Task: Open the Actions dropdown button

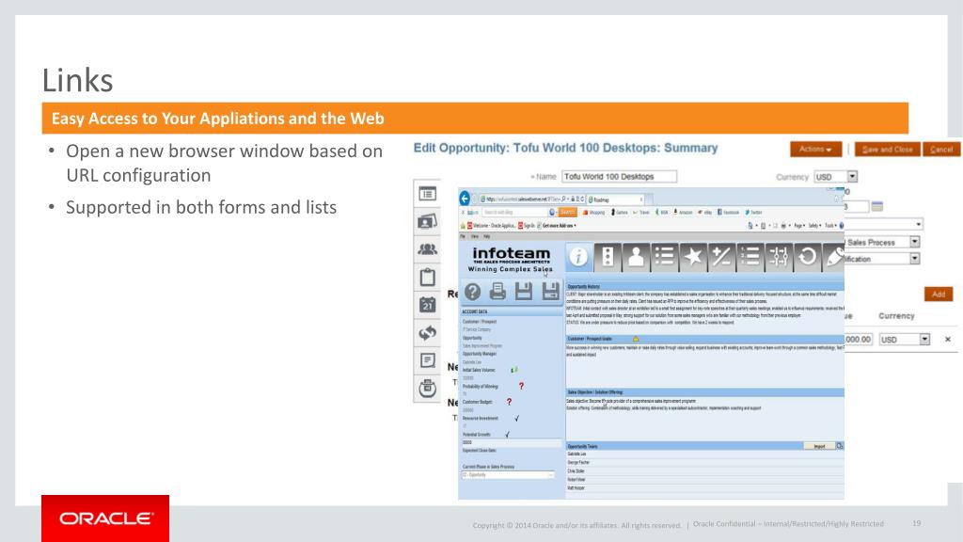Action: 815,150
